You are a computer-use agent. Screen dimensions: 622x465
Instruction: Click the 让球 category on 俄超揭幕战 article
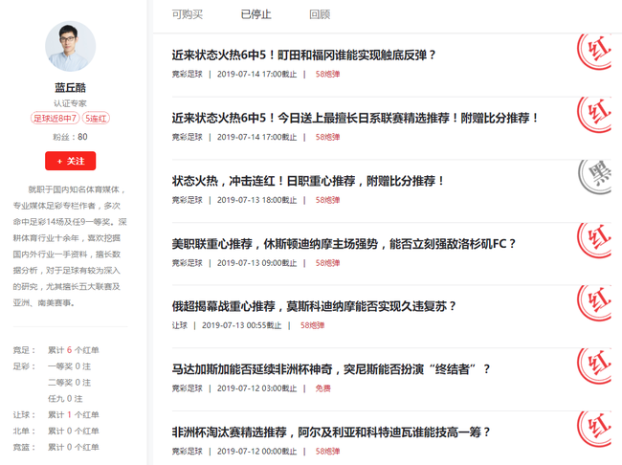pos(179,325)
